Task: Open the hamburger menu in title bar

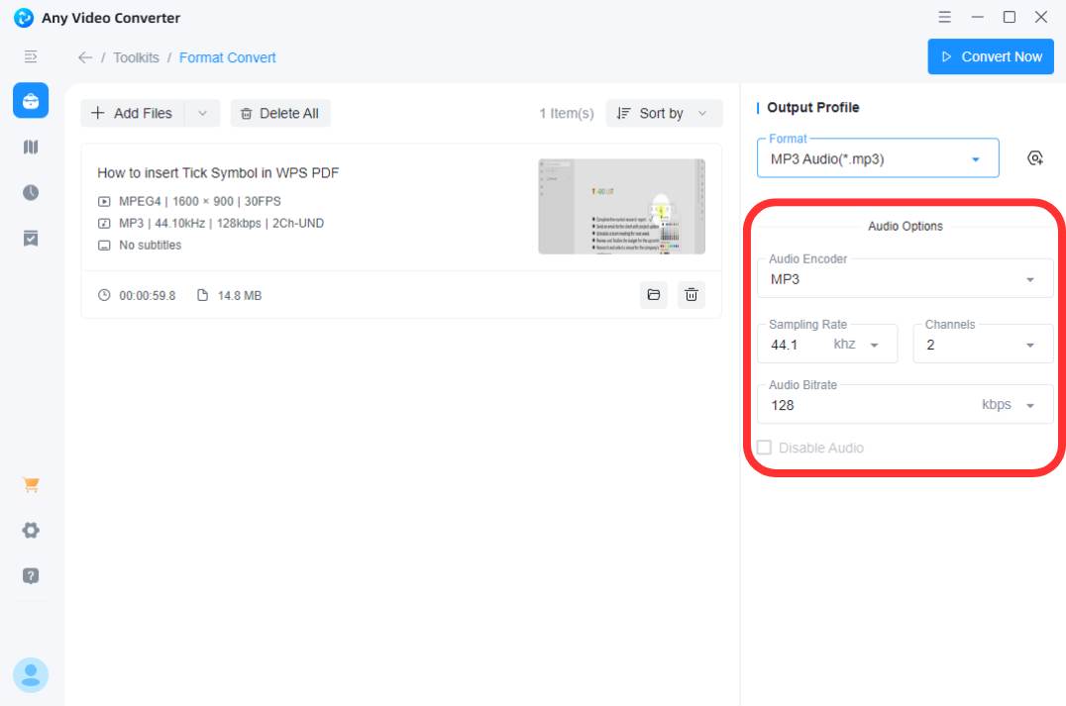Action: tap(944, 17)
